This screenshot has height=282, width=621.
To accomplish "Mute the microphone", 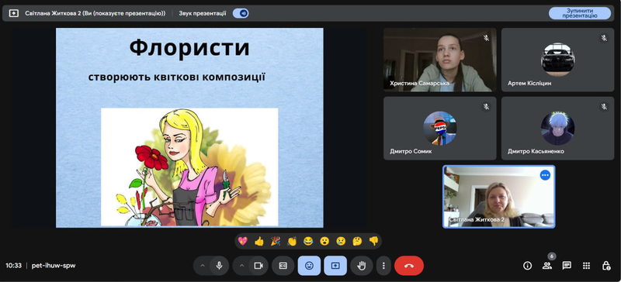I will 219,266.
